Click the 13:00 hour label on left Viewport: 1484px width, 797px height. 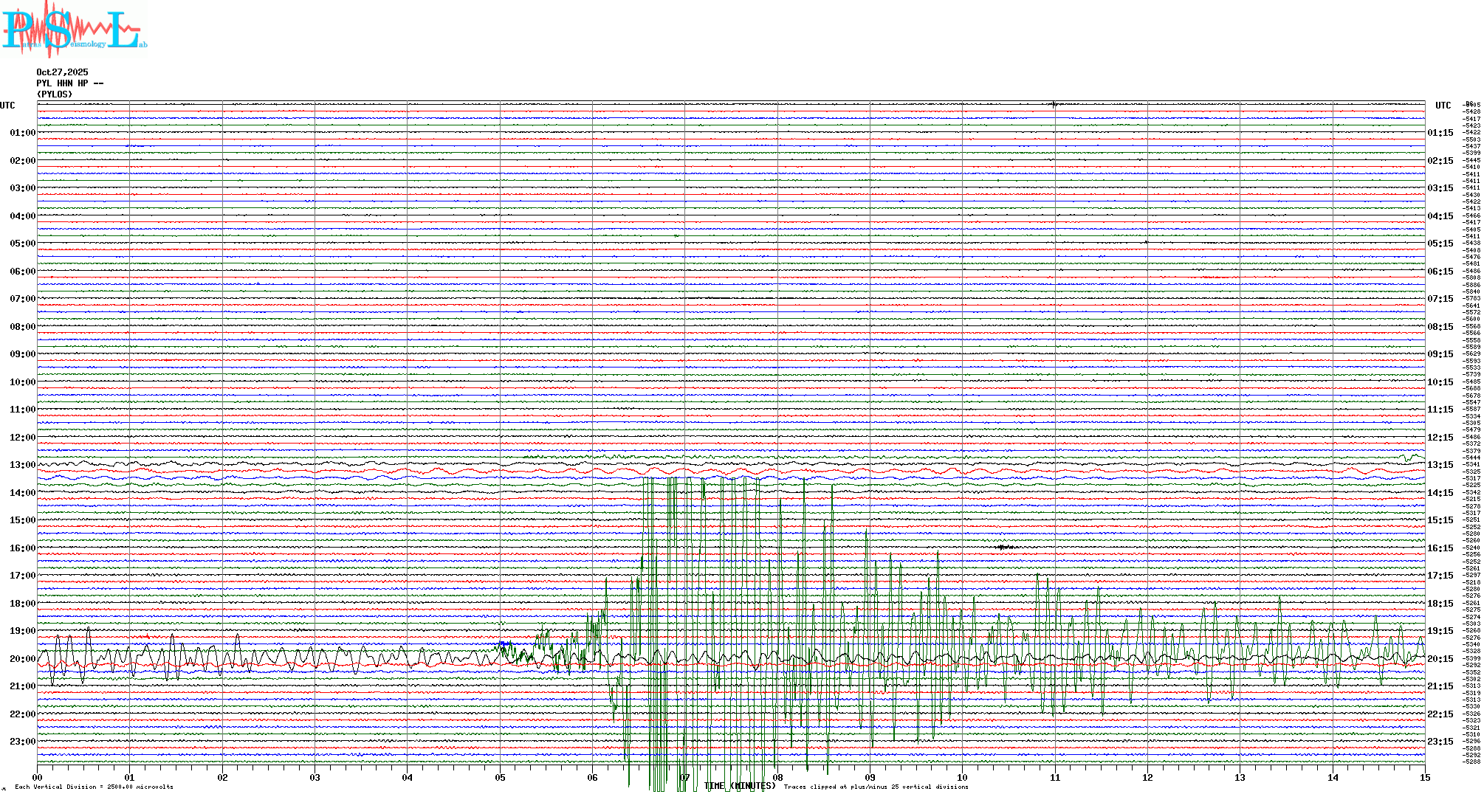pyautogui.click(x=22, y=465)
